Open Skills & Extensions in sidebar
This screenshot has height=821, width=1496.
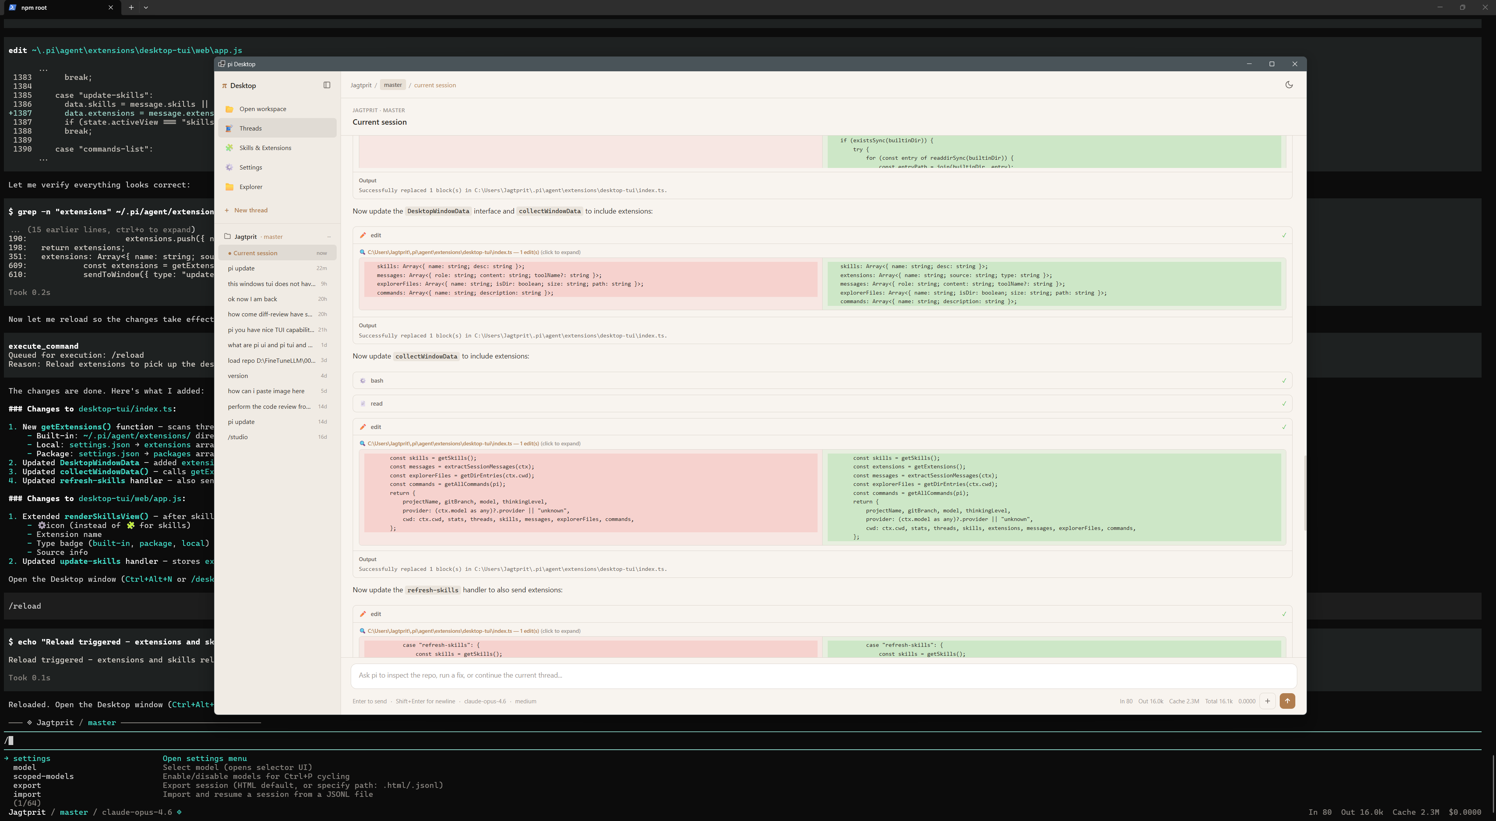tap(277, 148)
